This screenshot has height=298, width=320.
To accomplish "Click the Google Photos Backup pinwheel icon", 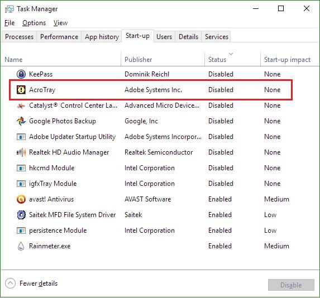I will click(x=21, y=121).
